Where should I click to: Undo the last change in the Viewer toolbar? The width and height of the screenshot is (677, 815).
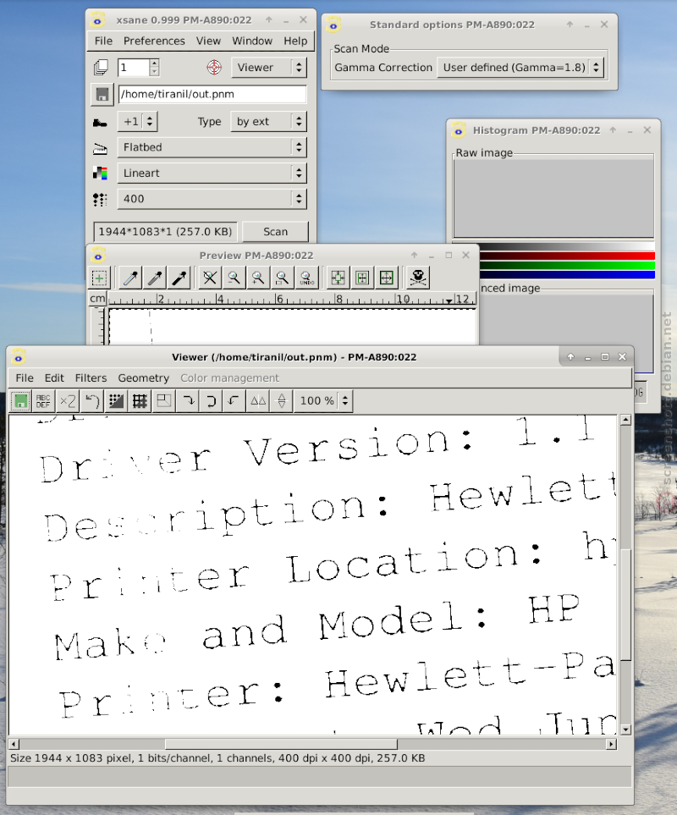coord(92,401)
